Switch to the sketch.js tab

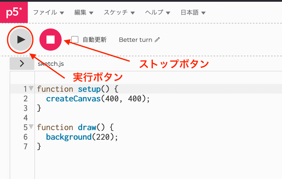(x=51, y=64)
